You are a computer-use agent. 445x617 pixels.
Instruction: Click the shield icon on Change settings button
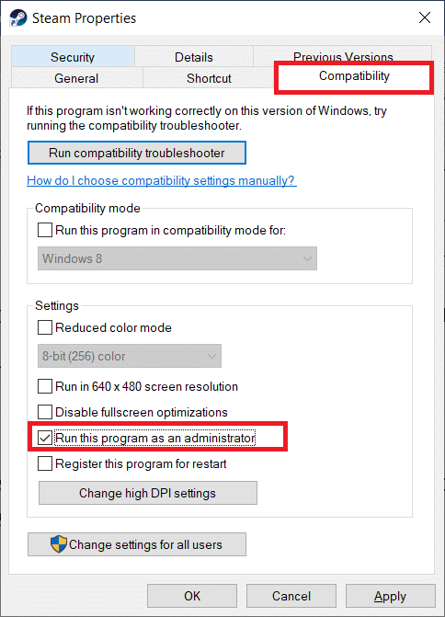(x=59, y=544)
